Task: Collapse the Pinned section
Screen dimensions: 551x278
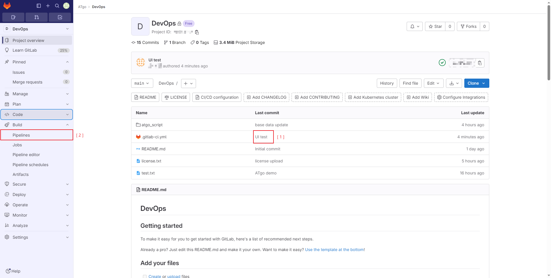Action: 37,62
